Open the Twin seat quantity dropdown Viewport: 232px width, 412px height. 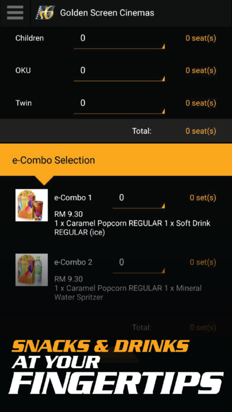[x=120, y=105]
